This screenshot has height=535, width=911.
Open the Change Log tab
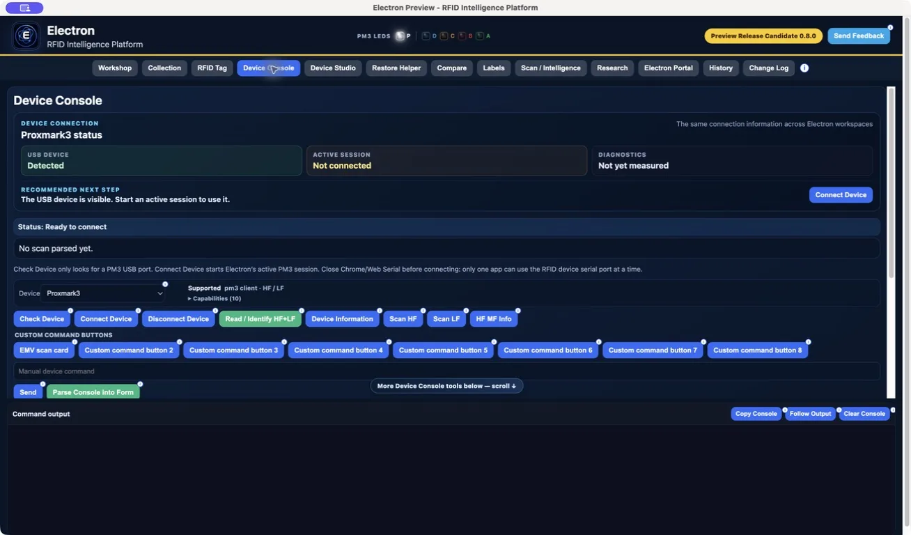pos(769,68)
